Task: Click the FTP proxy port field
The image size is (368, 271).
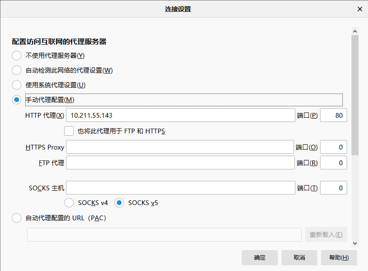Action: (333, 163)
